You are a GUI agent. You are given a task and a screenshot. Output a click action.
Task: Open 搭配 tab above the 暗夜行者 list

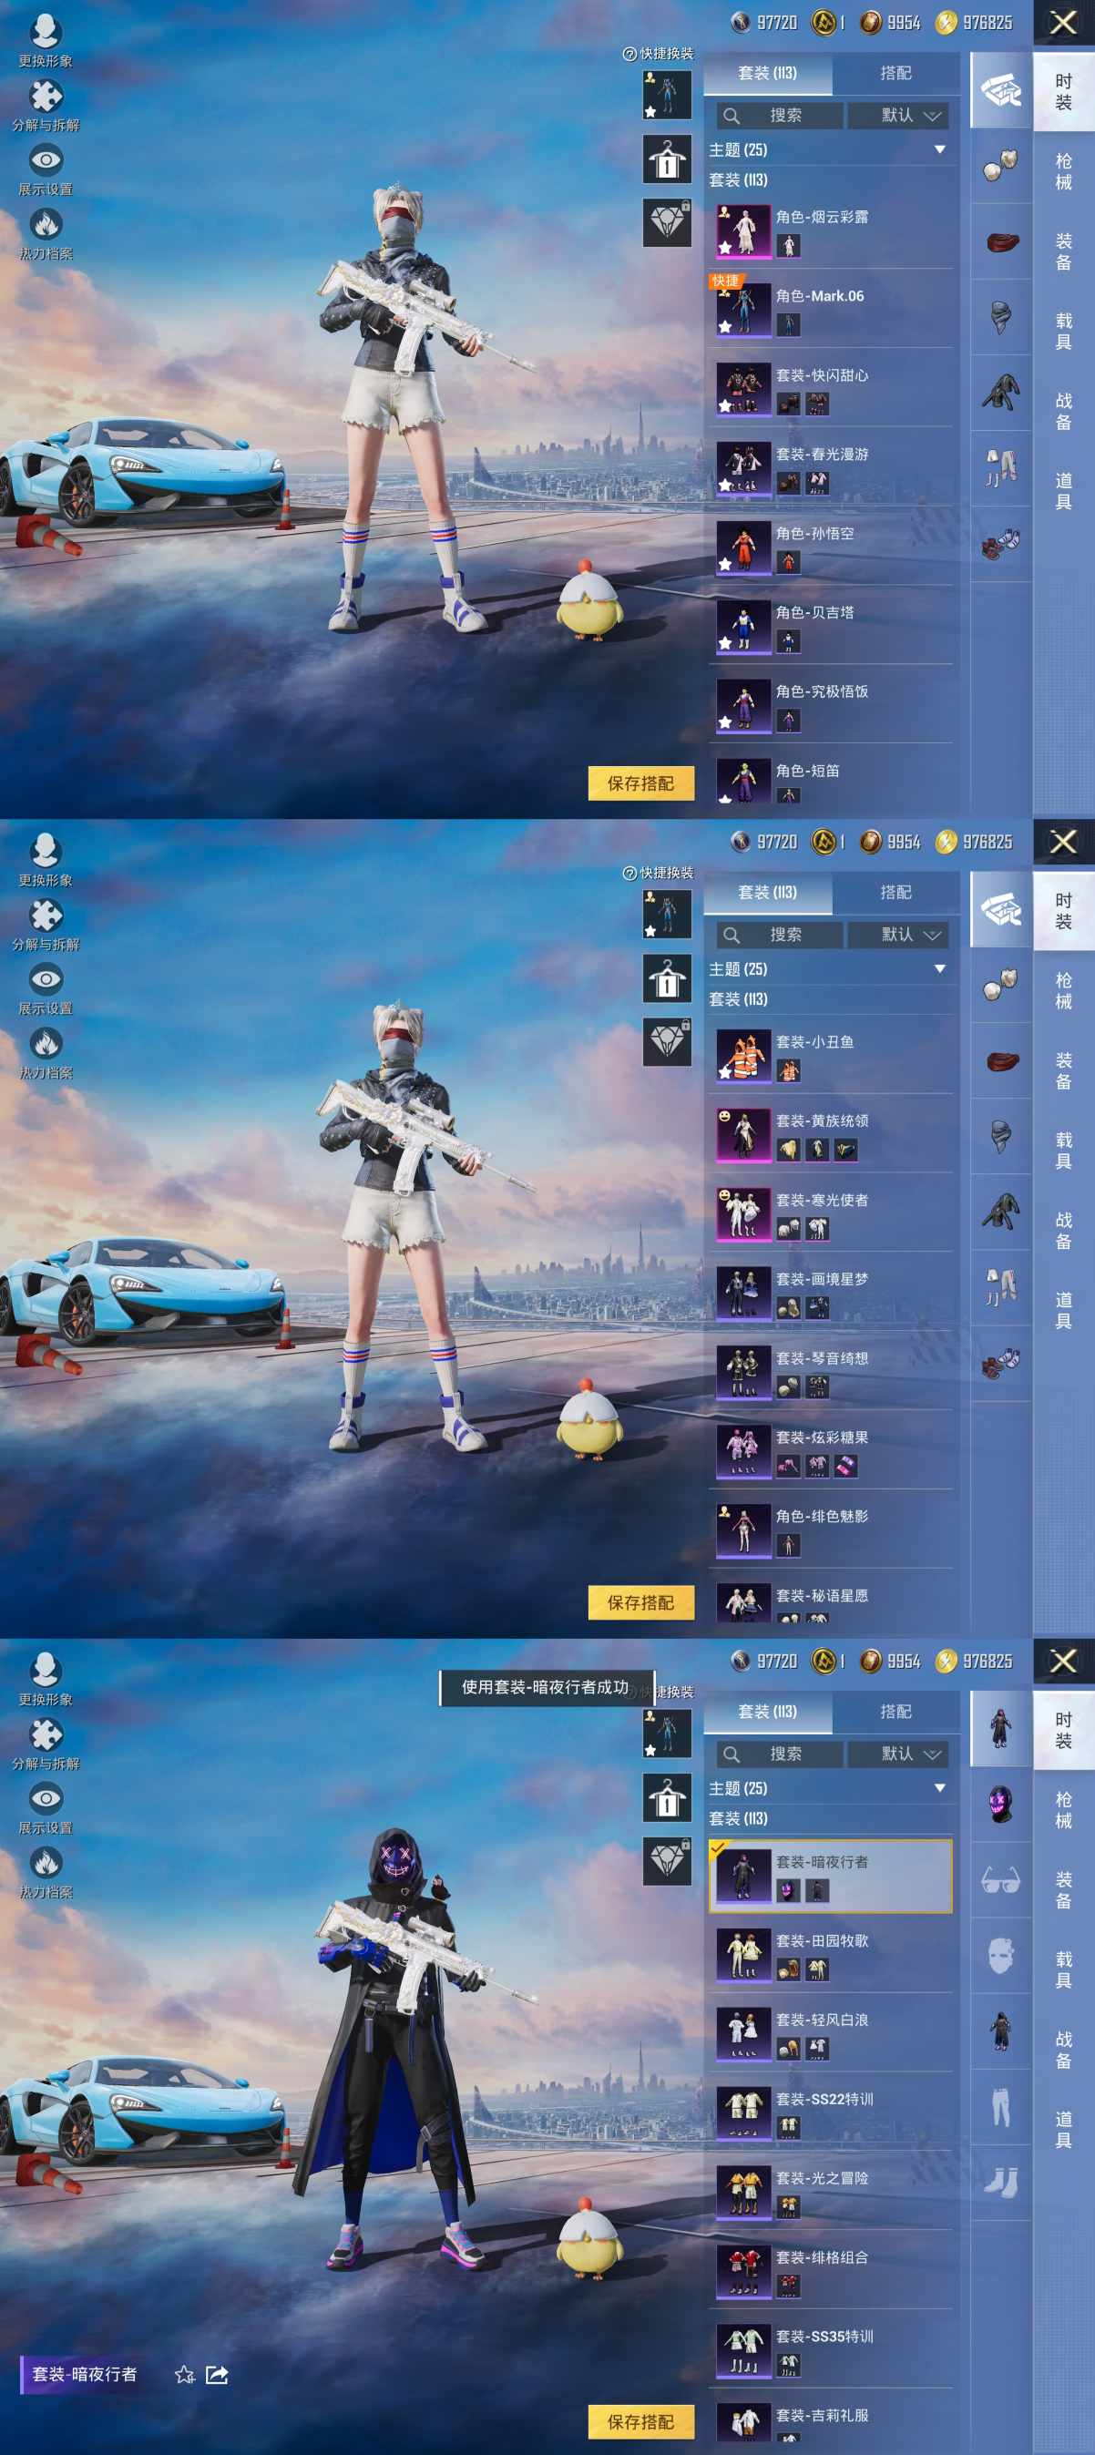[895, 1712]
